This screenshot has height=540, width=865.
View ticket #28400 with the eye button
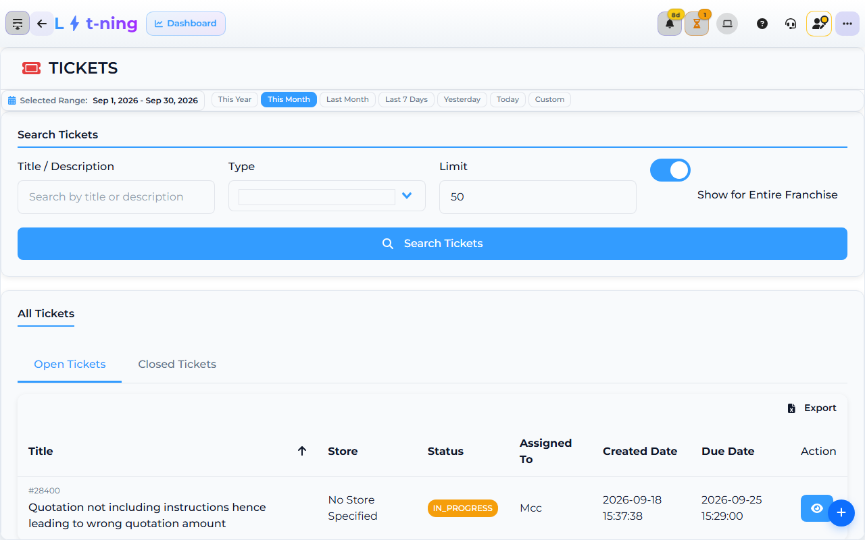click(x=817, y=508)
